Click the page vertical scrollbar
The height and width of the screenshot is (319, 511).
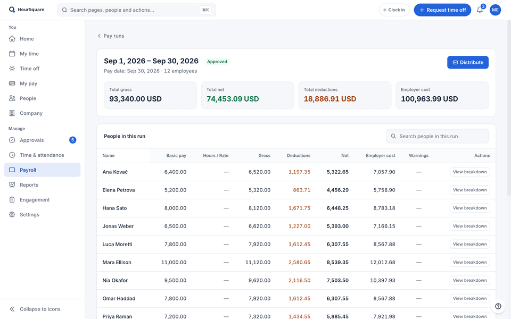click(x=509, y=107)
